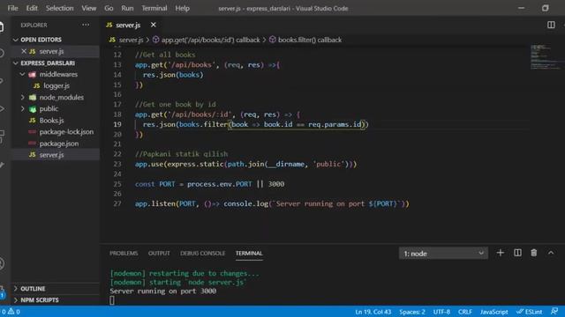Close the server.js editor tab

pyautogui.click(x=153, y=25)
